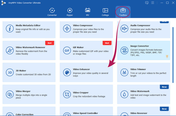176x116 pixels.
Task: Click the Video Watermark Remover icon
Action: tap(10, 50)
